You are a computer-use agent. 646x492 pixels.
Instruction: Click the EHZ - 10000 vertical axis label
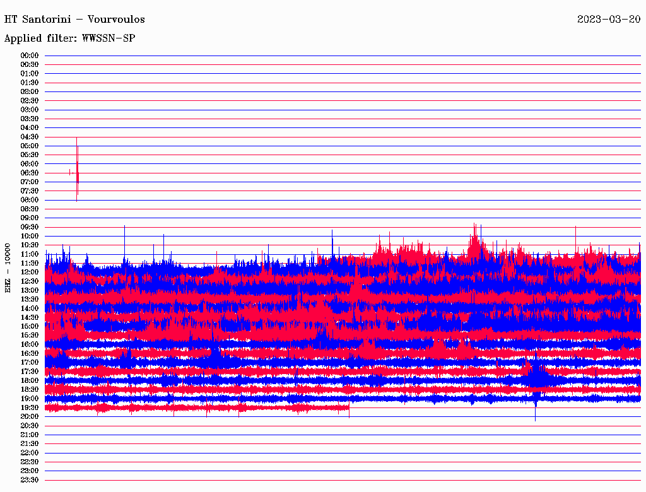[x=8, y=267]
